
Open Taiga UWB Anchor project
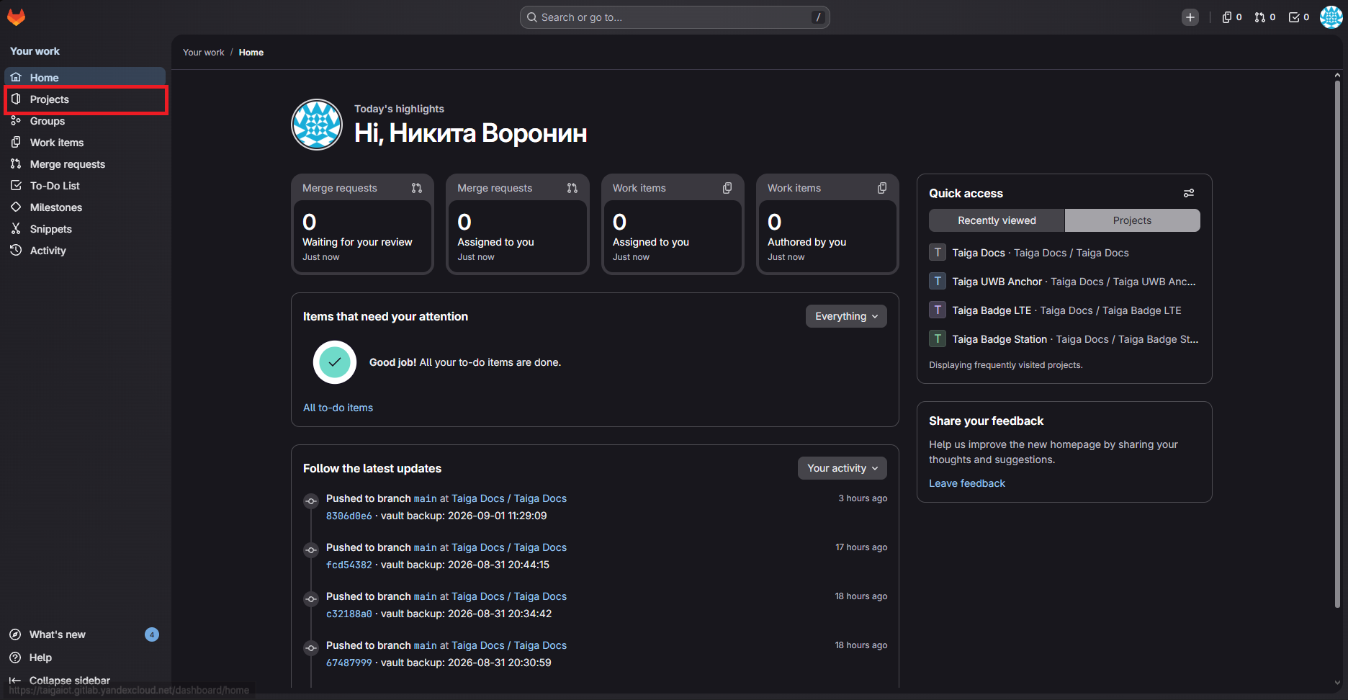click(1064, 282)
